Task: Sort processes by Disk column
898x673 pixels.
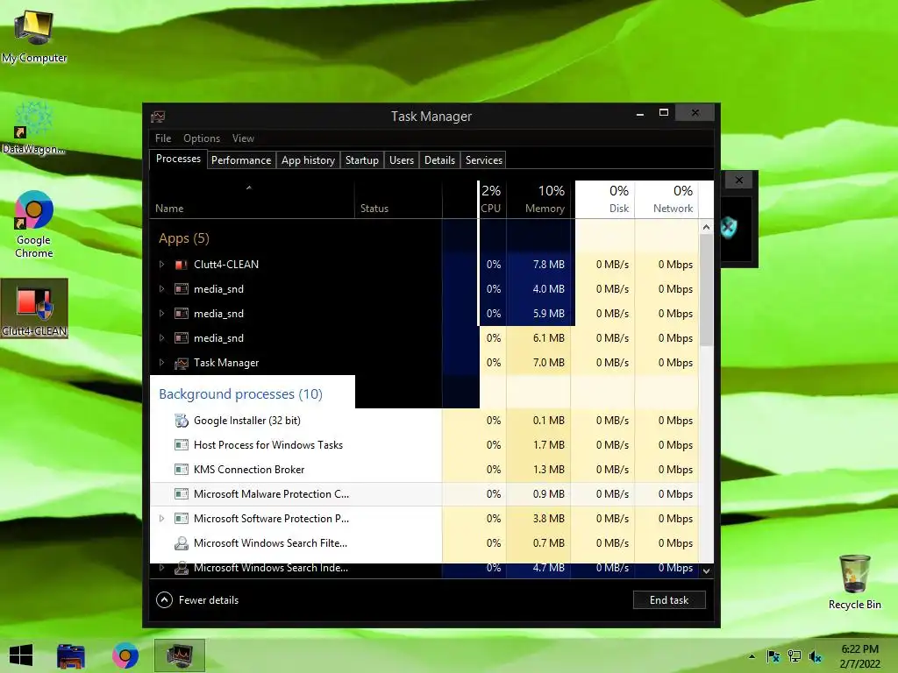Action: click(605, 199)
